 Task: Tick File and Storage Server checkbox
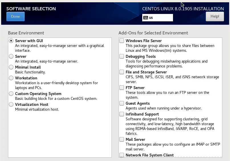click(x=122, y=72)
